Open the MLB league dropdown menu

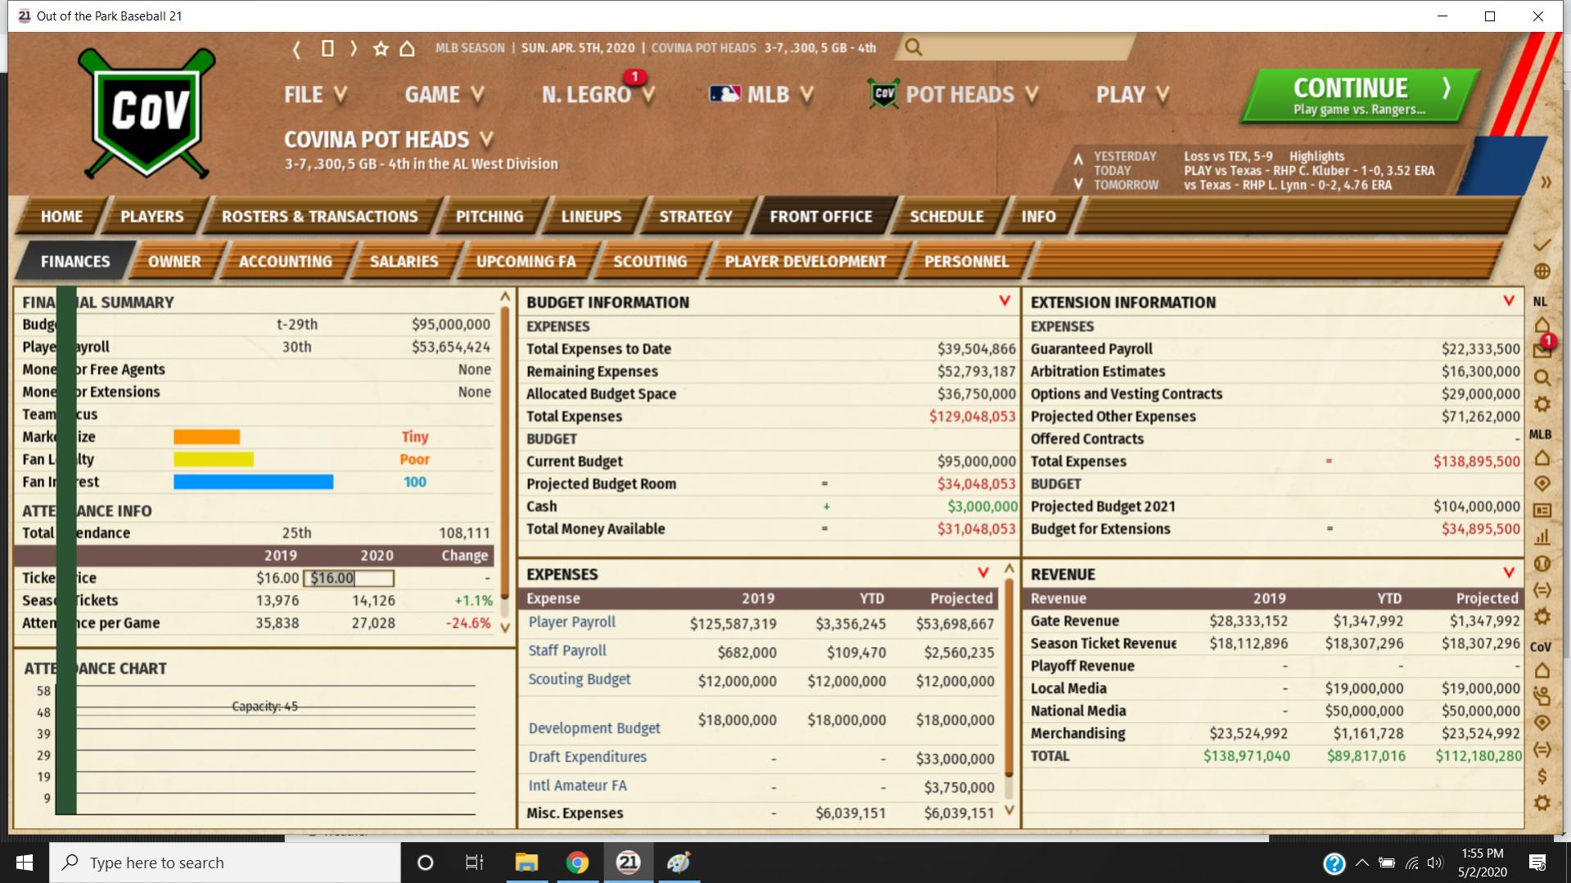[x=761, y=95]
